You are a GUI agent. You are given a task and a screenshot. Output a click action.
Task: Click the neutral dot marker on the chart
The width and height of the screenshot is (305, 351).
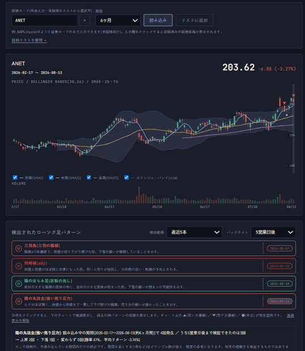pyautogui.click(x=287, y=115)
